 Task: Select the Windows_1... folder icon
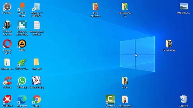[x=7, y=62]
